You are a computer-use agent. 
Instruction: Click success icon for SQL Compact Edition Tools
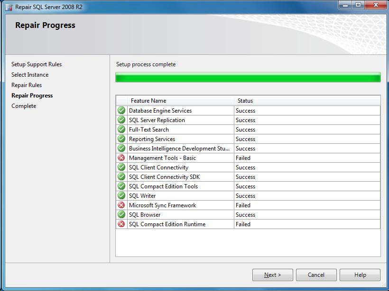[x=121, y=186]
